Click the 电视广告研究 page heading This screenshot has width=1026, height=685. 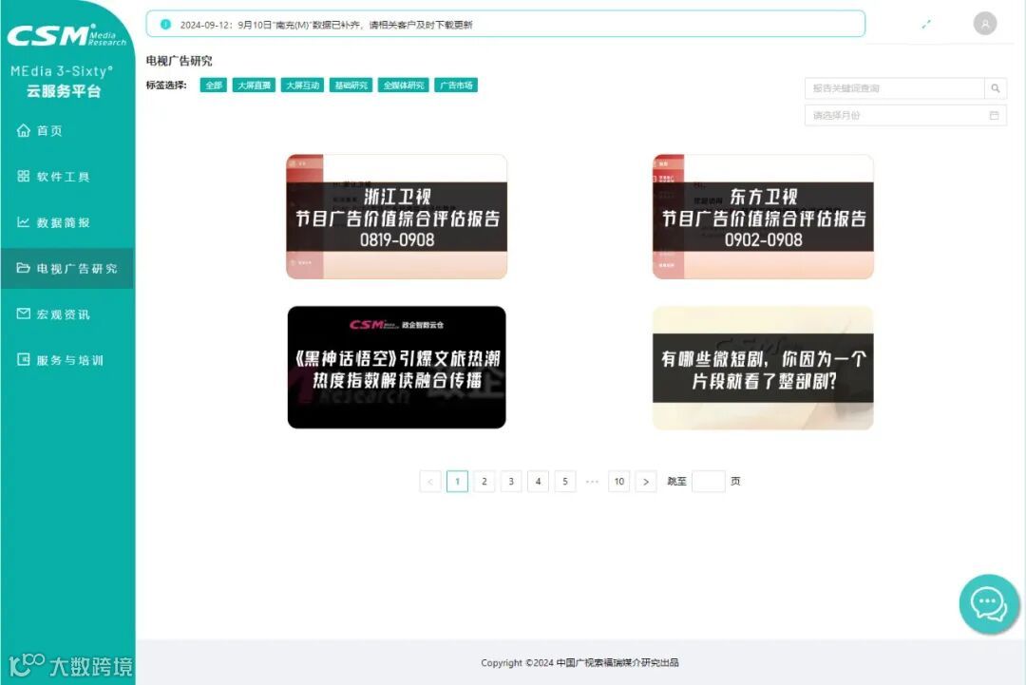tap(179, 61)
